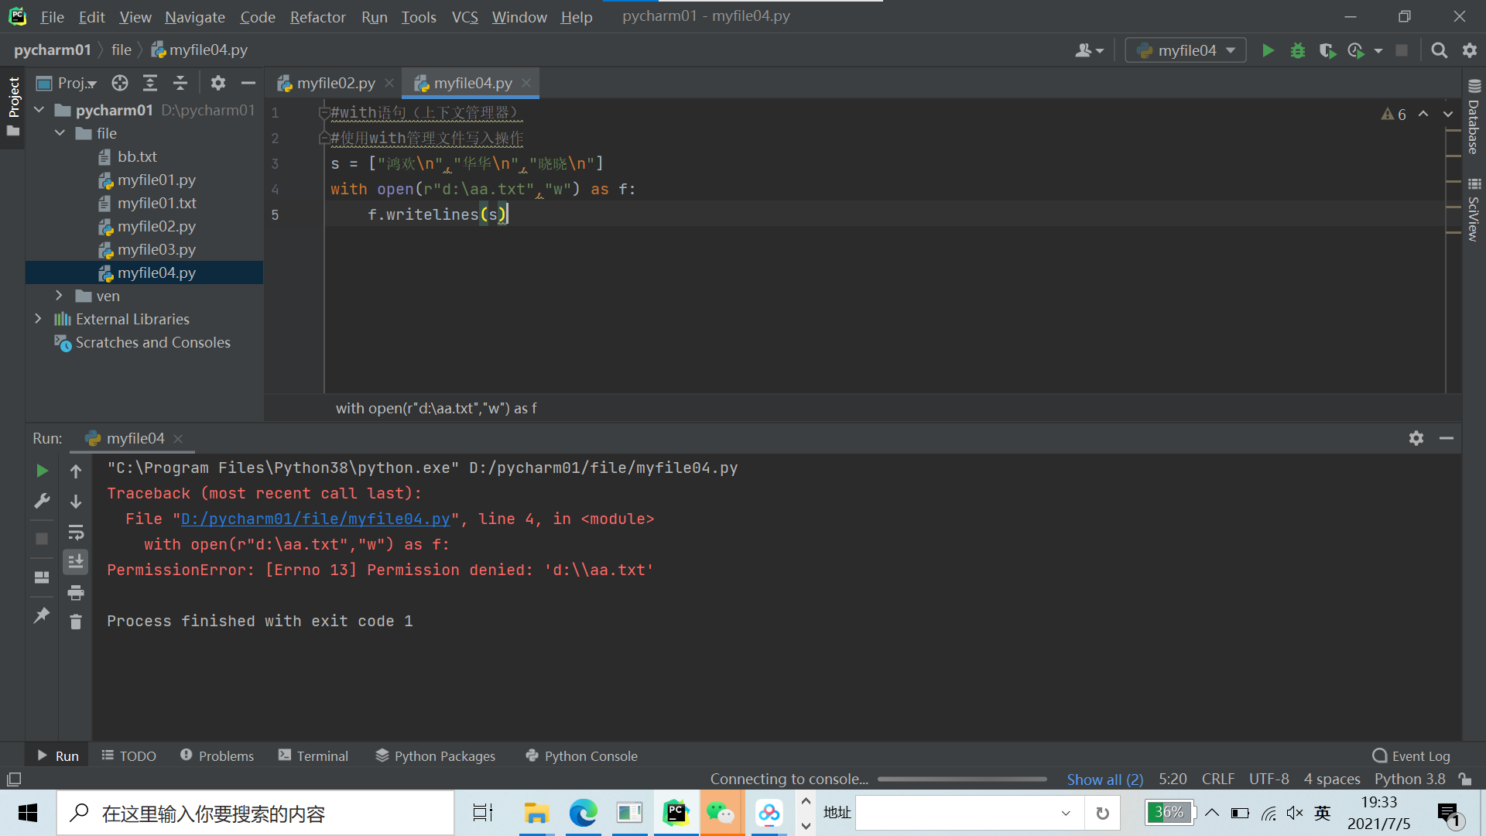The width and height of the screenshot is (1486, 836).
Task: Toggle pin tab in Run panel
Action: coord(42,615)
